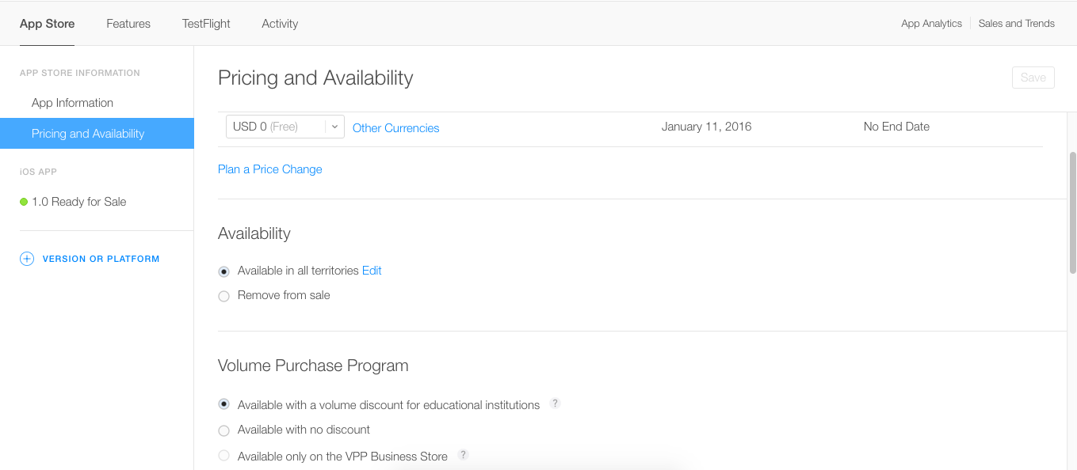Click the Save button

pyautogui.click(x=1033, y=78)
